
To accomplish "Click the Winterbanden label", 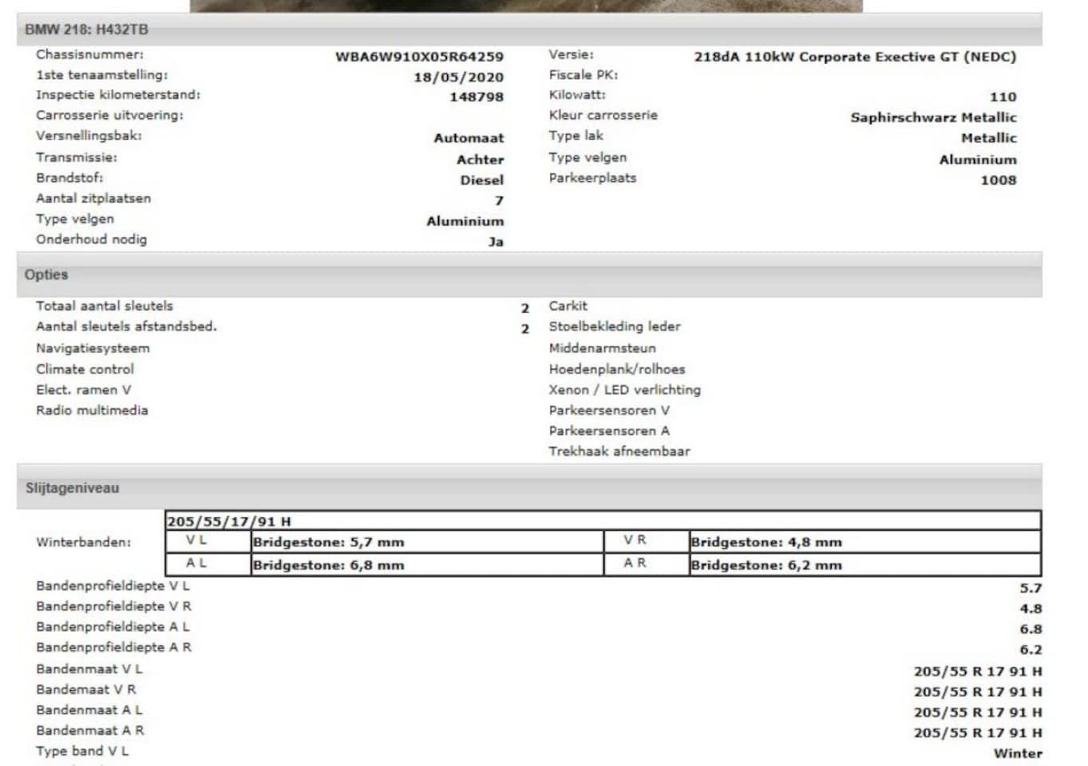I will click(83, 543).
